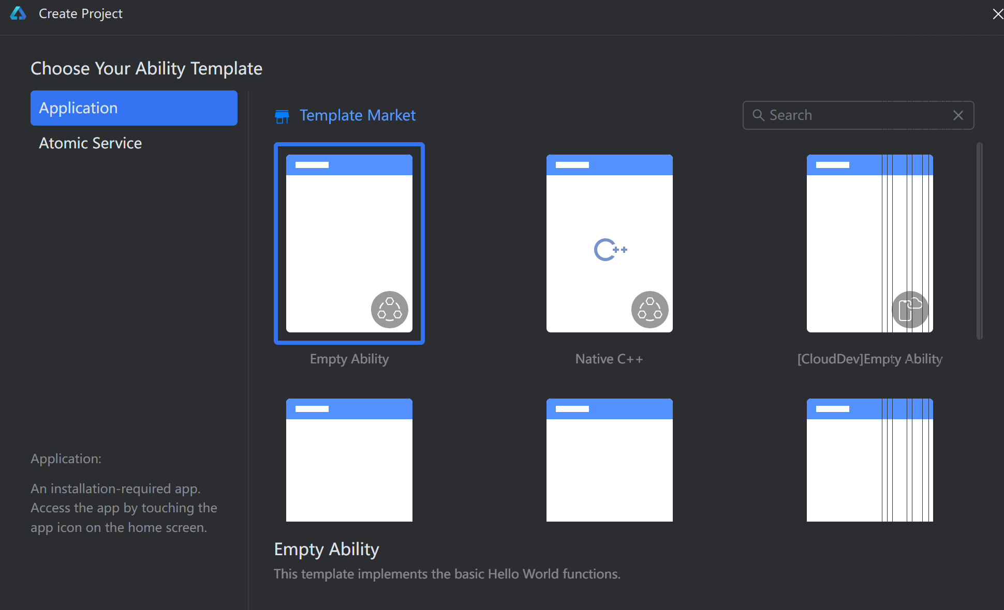This screenshot has height=610, width=1004.
Task: Open the Template Market link
Action: point(357,115)
